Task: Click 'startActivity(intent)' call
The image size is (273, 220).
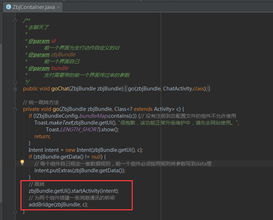Action: (94, 191)
